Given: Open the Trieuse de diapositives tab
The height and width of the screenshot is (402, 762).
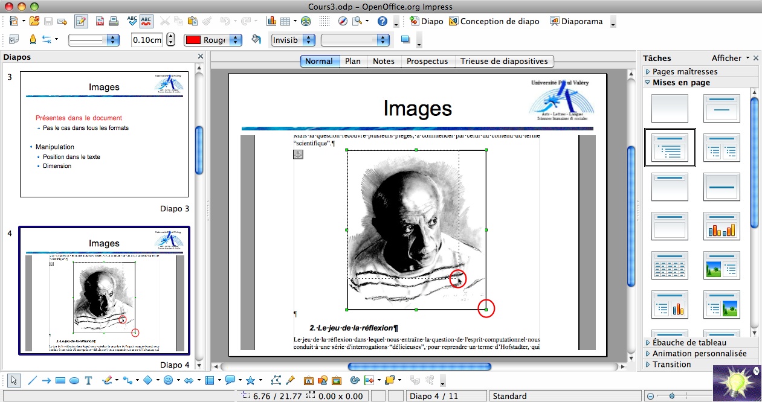Looking at the screenshot, I should (504, 61).
